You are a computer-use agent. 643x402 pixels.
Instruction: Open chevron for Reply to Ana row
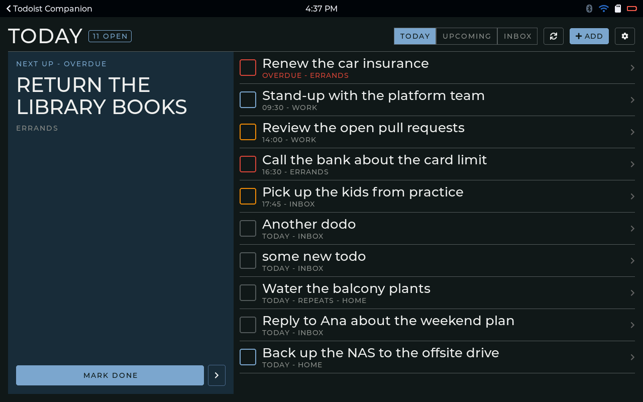tap(632, 325)
